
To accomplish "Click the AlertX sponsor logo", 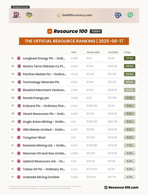I will [x=16, y=15].
